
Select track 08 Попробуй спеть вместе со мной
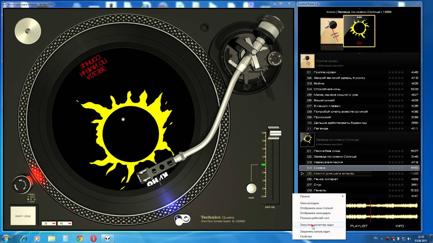point(360,112)
